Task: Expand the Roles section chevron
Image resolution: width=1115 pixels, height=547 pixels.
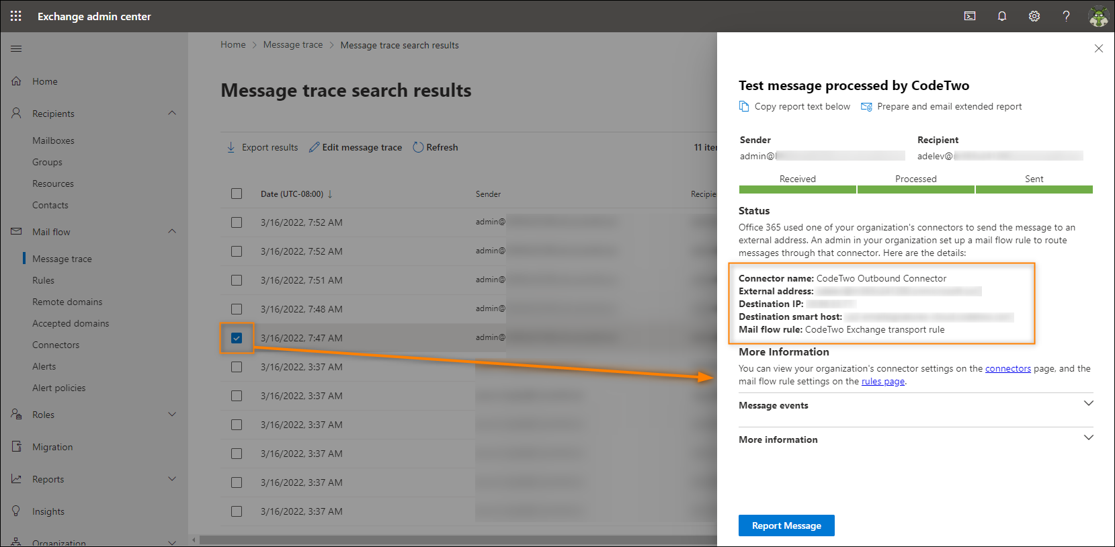Action: (x=172, y=414)
